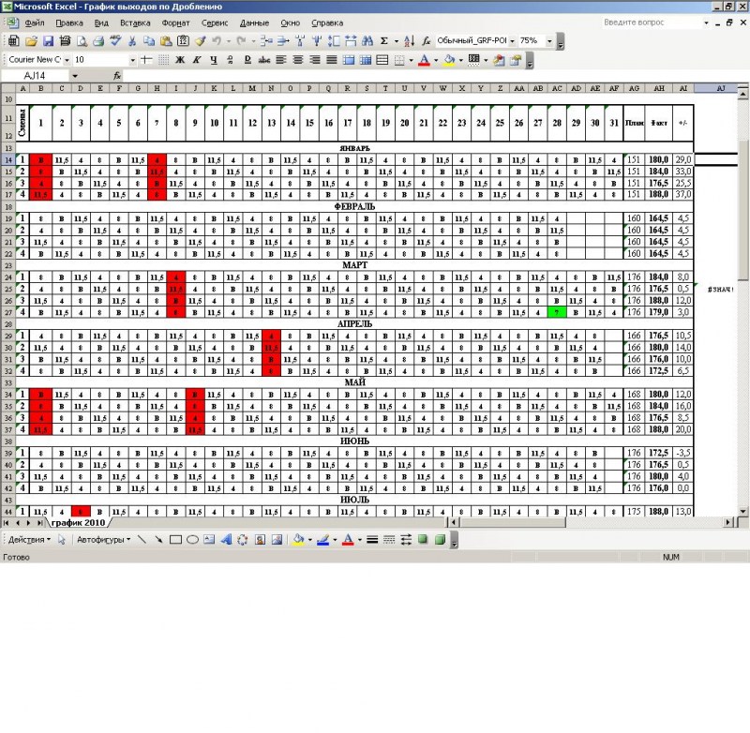Open the Insert Function fx toolbar icon
The image size is (750, 733).
[427, 41]
